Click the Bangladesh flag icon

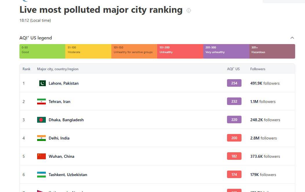click(41, 120)
